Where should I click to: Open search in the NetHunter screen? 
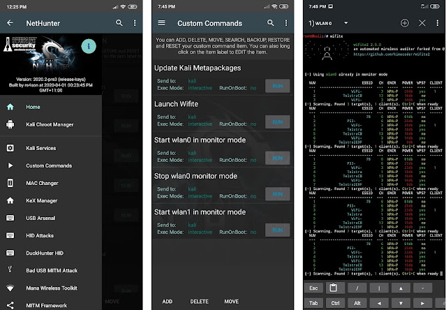119,23
